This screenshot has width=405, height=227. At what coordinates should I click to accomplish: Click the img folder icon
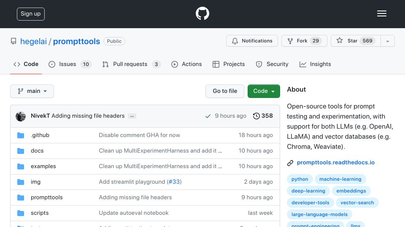point(21,182)
